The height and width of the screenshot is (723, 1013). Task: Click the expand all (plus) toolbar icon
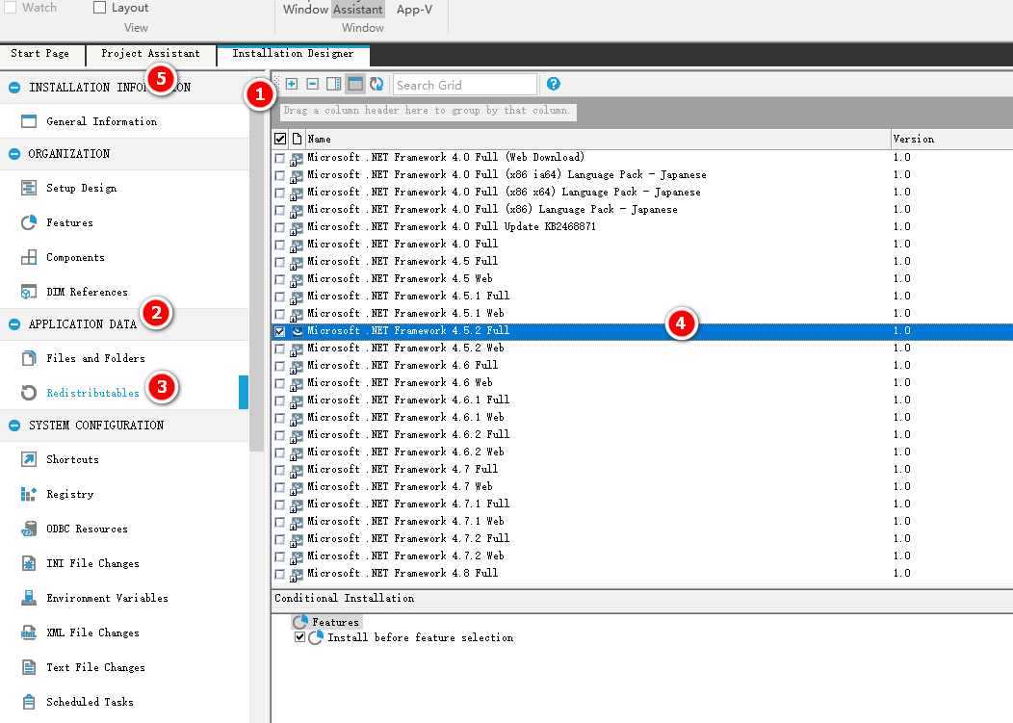click(292, 84)
